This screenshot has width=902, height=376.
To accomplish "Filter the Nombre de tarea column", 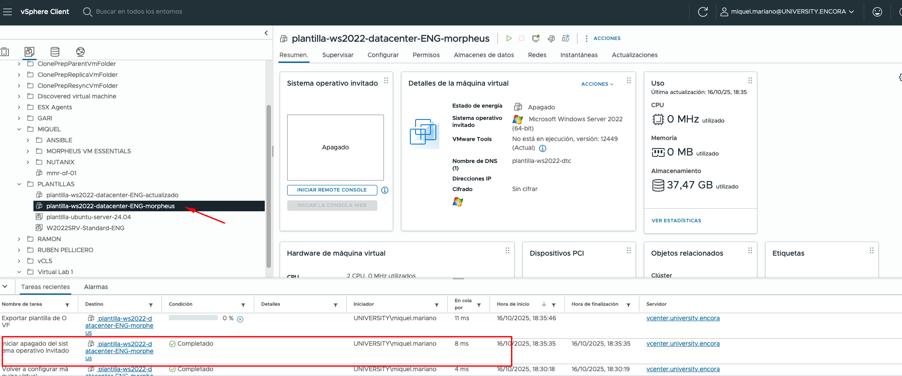I will click(x=67, y=305).
